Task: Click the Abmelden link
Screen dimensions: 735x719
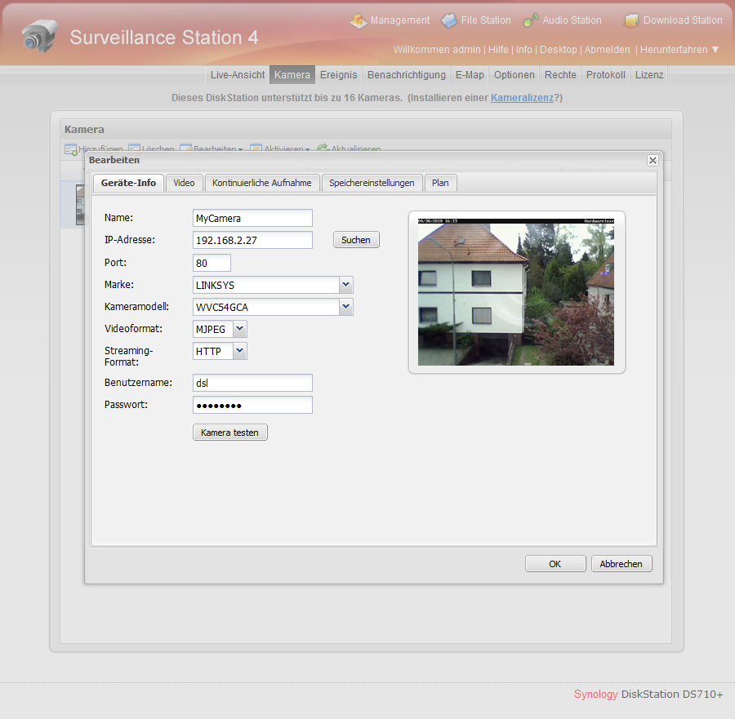Action: click(x=607, y=50)
